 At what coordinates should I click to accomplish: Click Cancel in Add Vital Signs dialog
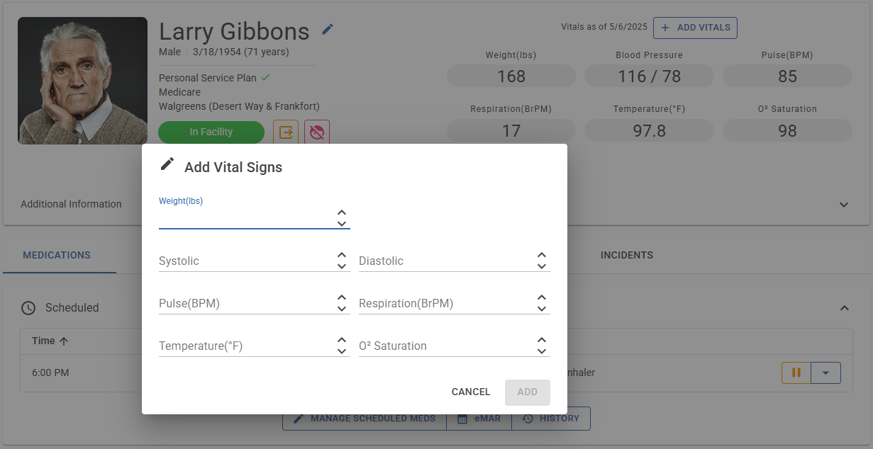coord(471,392)
